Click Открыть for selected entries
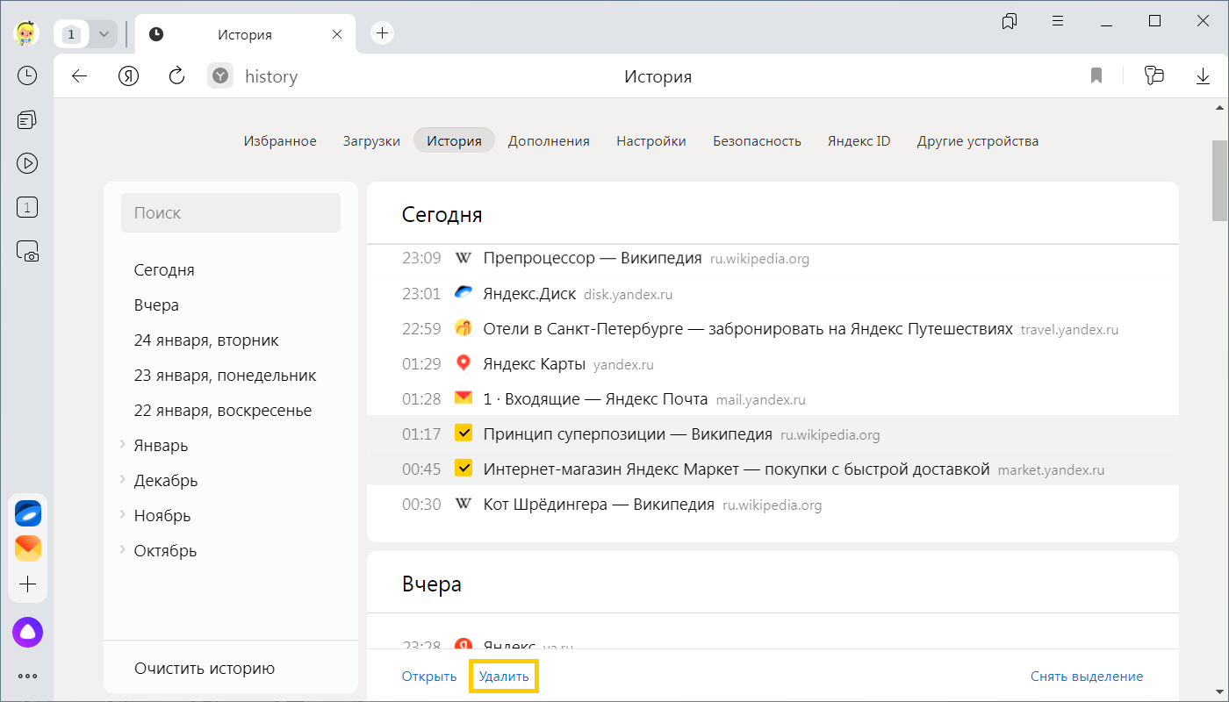Screen dimensions: 1229x702 pyautogui.click(x=429, y=677)
